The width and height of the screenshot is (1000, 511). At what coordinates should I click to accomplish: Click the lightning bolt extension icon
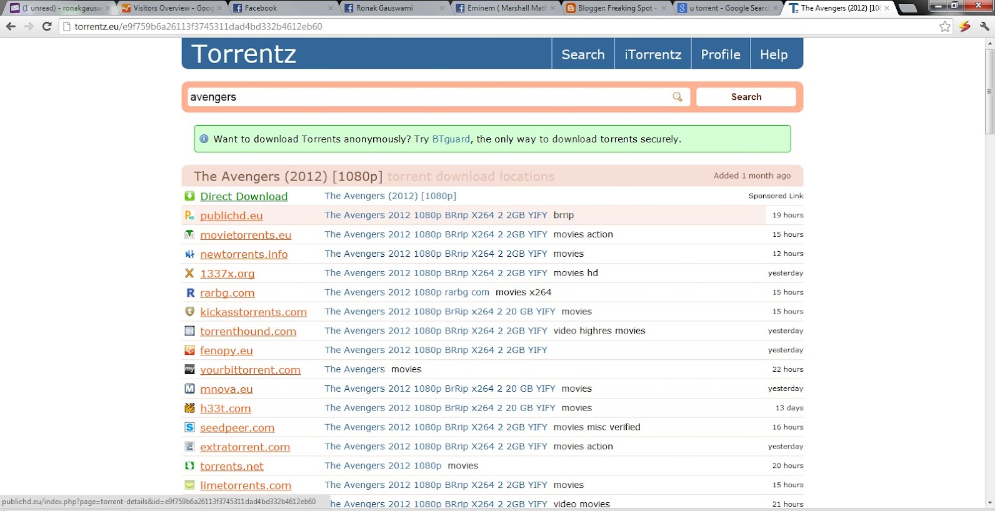tap(965, 26)
